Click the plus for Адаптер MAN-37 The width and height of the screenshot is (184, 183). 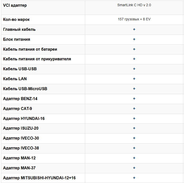click(134, 168)
